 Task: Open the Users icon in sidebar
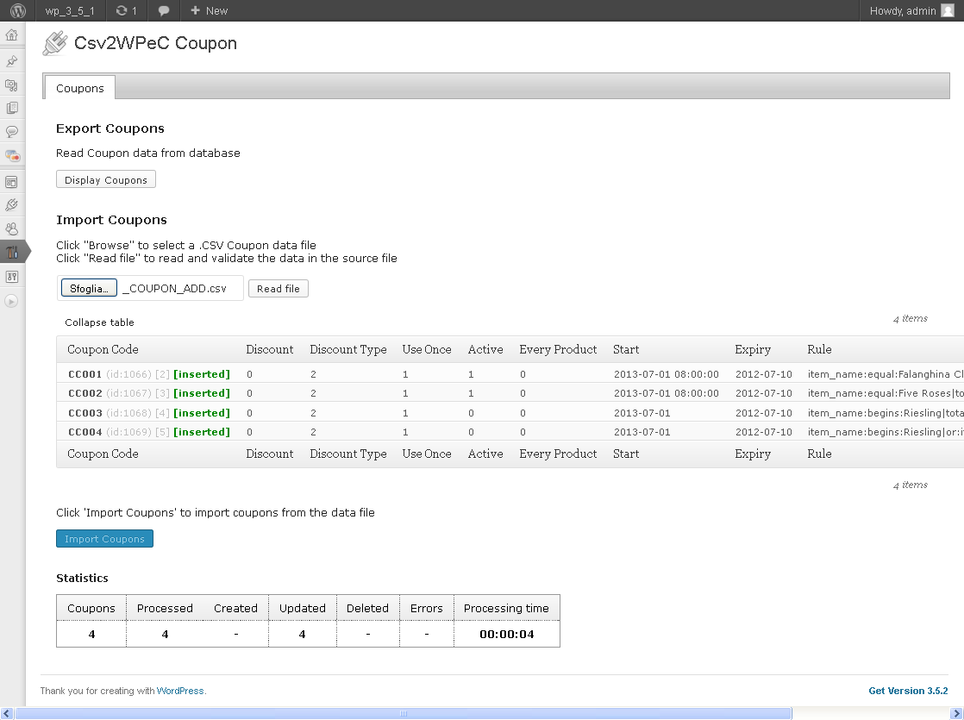click(12, 229)
